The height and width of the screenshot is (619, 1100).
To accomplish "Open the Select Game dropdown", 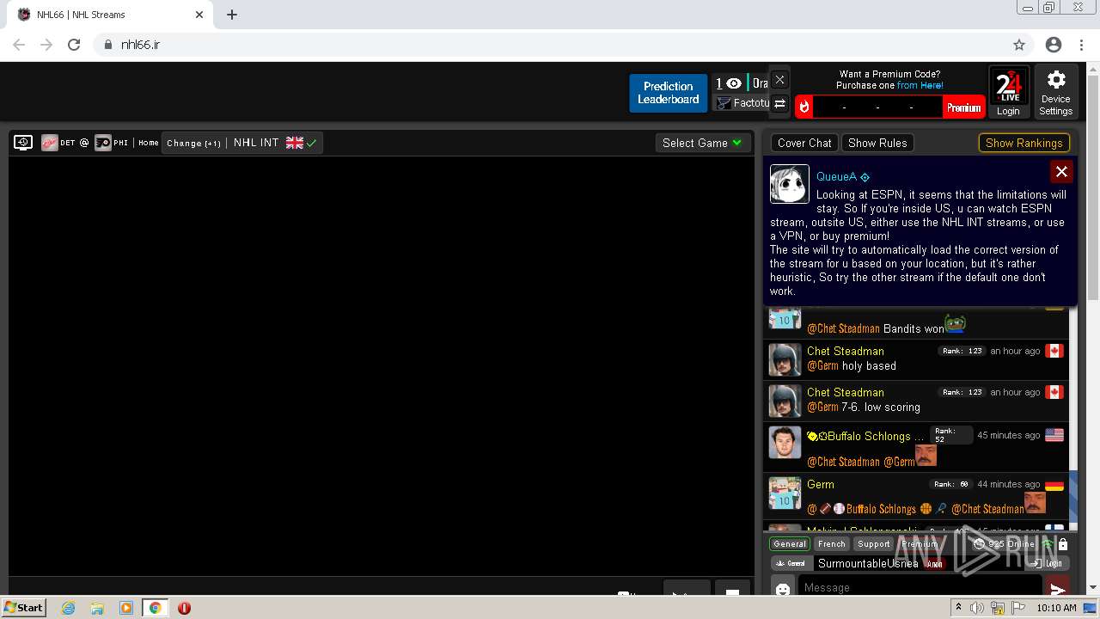I will coord(702,143).
